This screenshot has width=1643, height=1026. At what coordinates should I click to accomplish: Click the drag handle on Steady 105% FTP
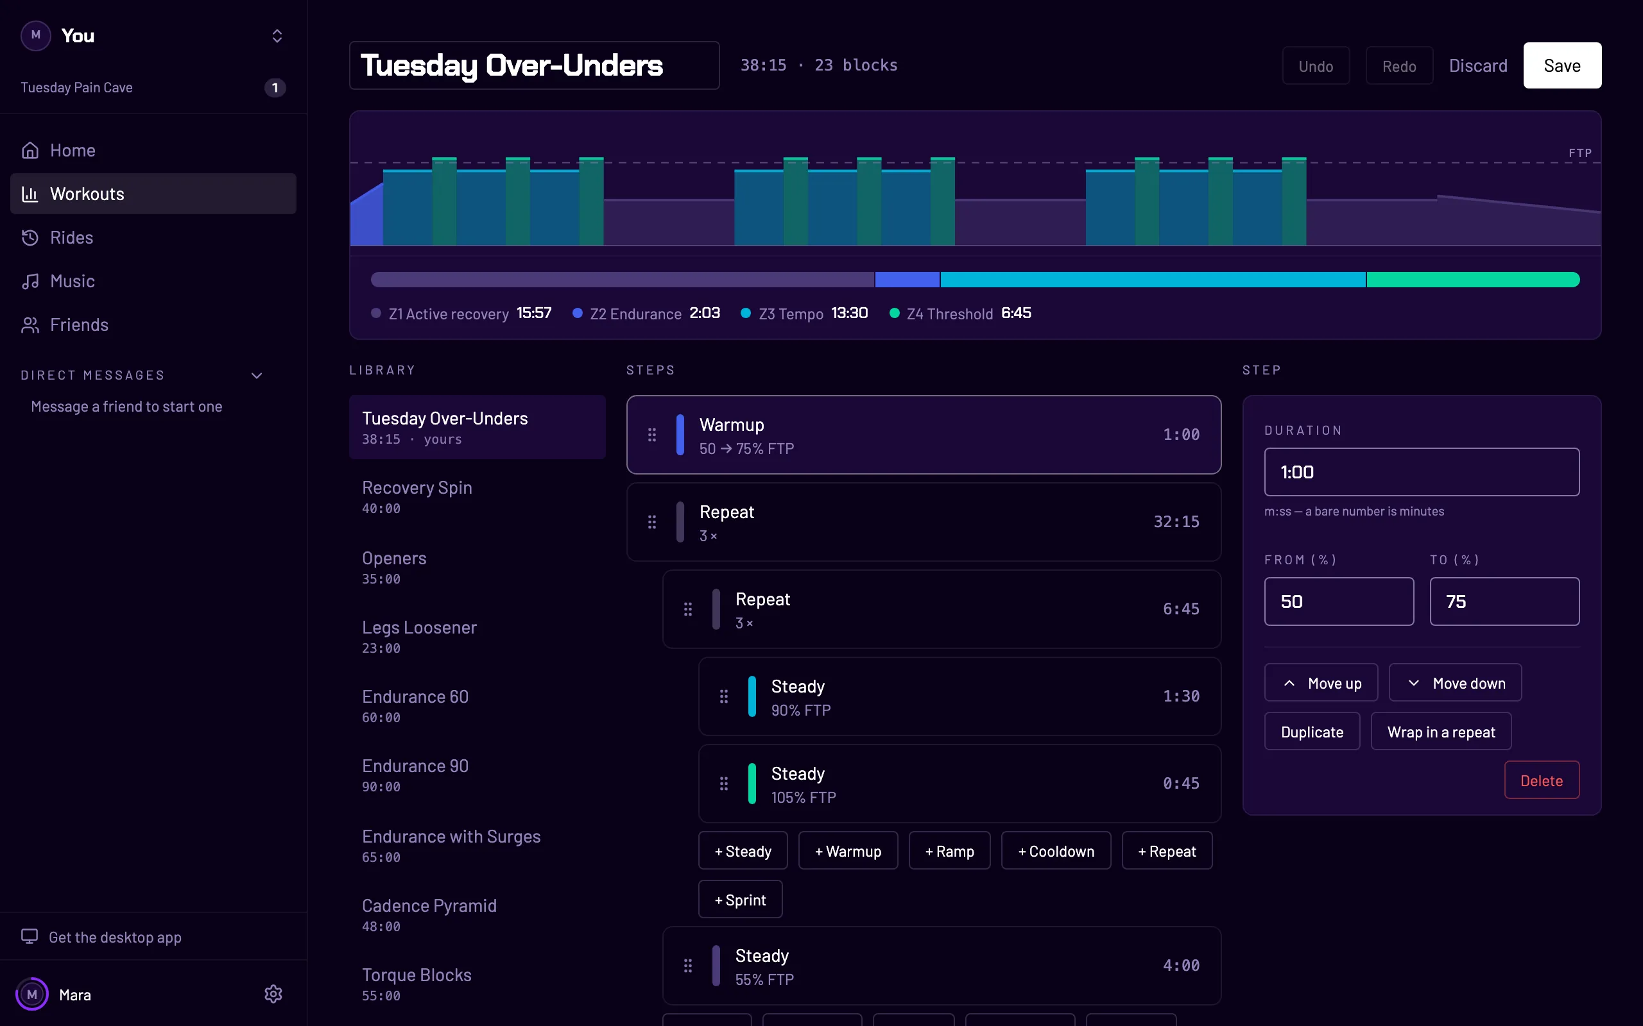[724, 784]
